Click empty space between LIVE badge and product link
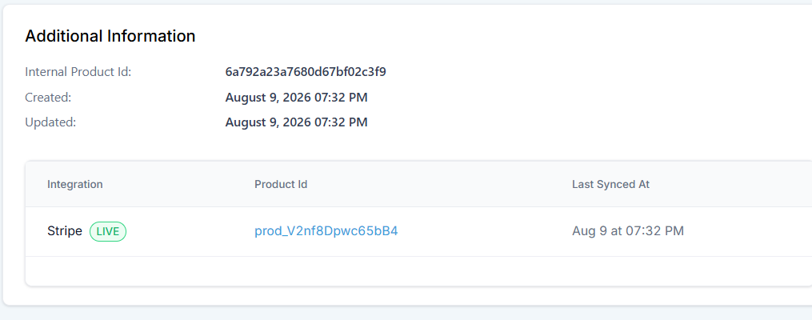Image resolution: width=812 pixels, height=320 pixels. (x=190, y=231)
